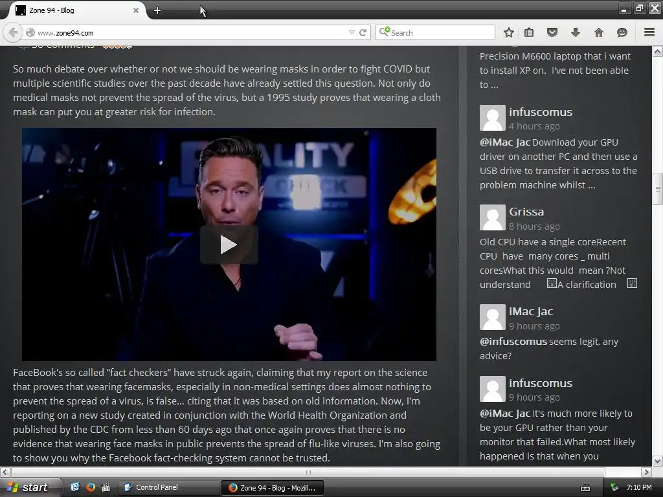
Task: Click infuscomus avatar beside 4 hours ago
Action: [x=493, y=118]
